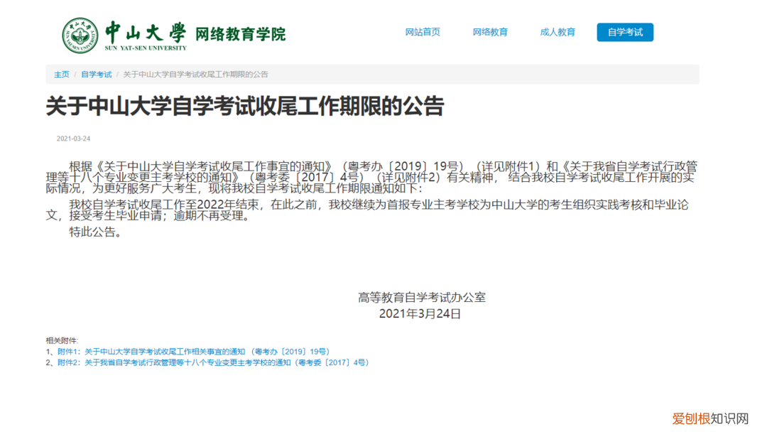767x432 pixels.
Task: Click the highlighted 自学考试 navigation button
Action: tap(624, 31)
